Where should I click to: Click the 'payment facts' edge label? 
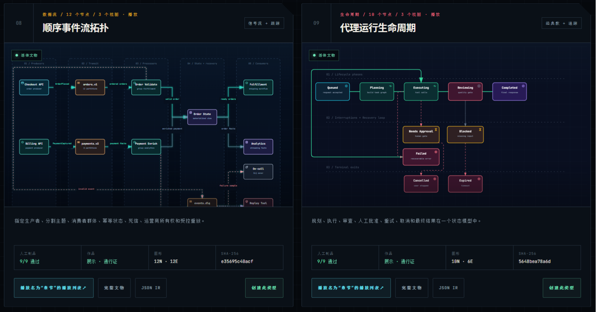point(118,143)
